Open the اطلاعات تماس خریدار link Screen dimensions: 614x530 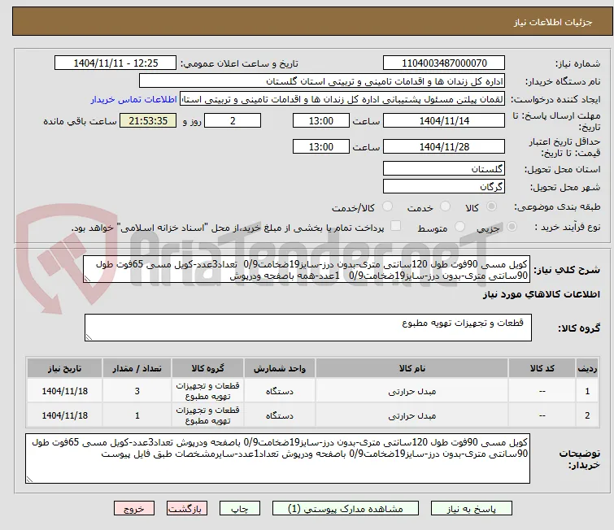click(134, 99)
